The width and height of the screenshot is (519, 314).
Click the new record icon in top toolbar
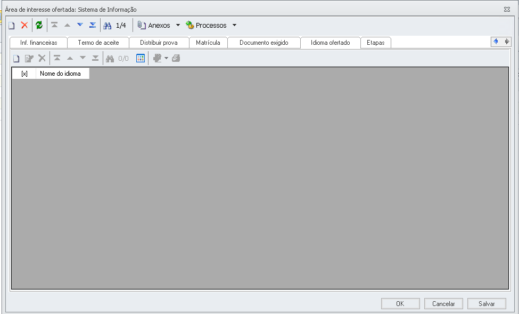tap(12, 25)
